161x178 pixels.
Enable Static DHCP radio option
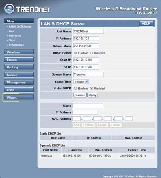(76, 89)
